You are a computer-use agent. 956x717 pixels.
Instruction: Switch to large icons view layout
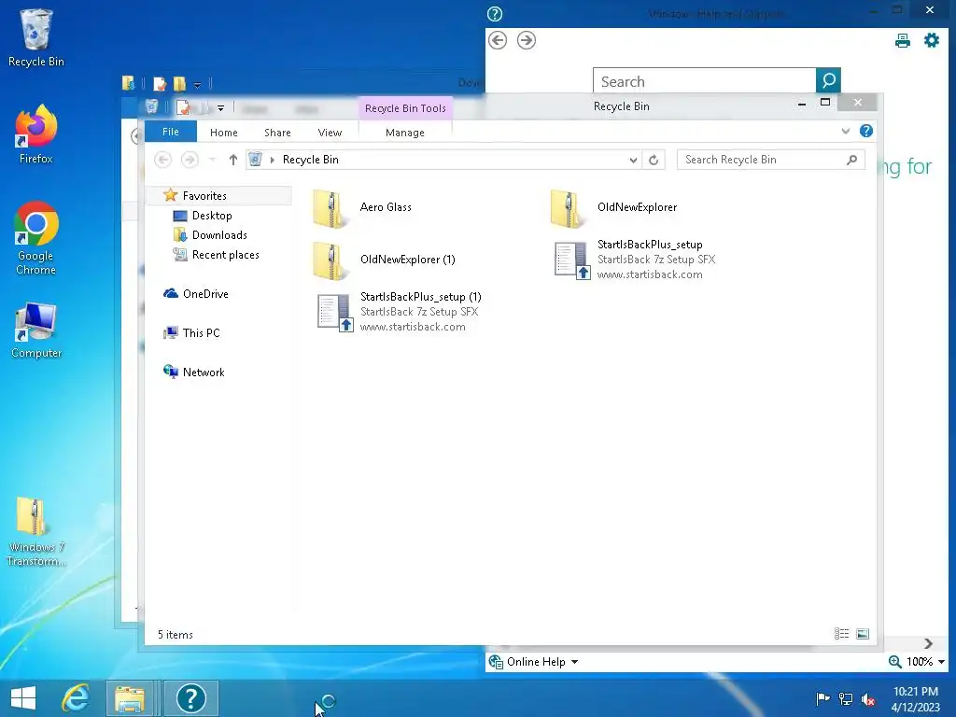click(x=863, y=634)
